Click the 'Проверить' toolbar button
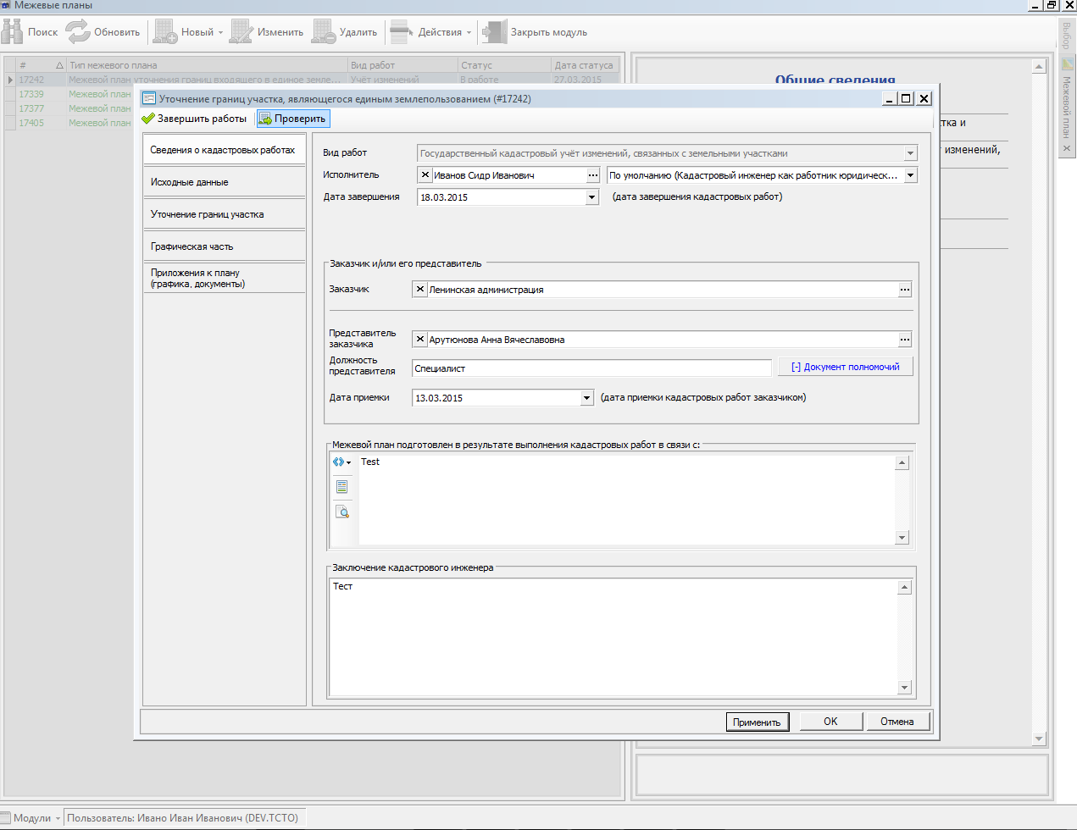Screen dimensions: 1077x830 pyautogui.click(x=292, y=119)
